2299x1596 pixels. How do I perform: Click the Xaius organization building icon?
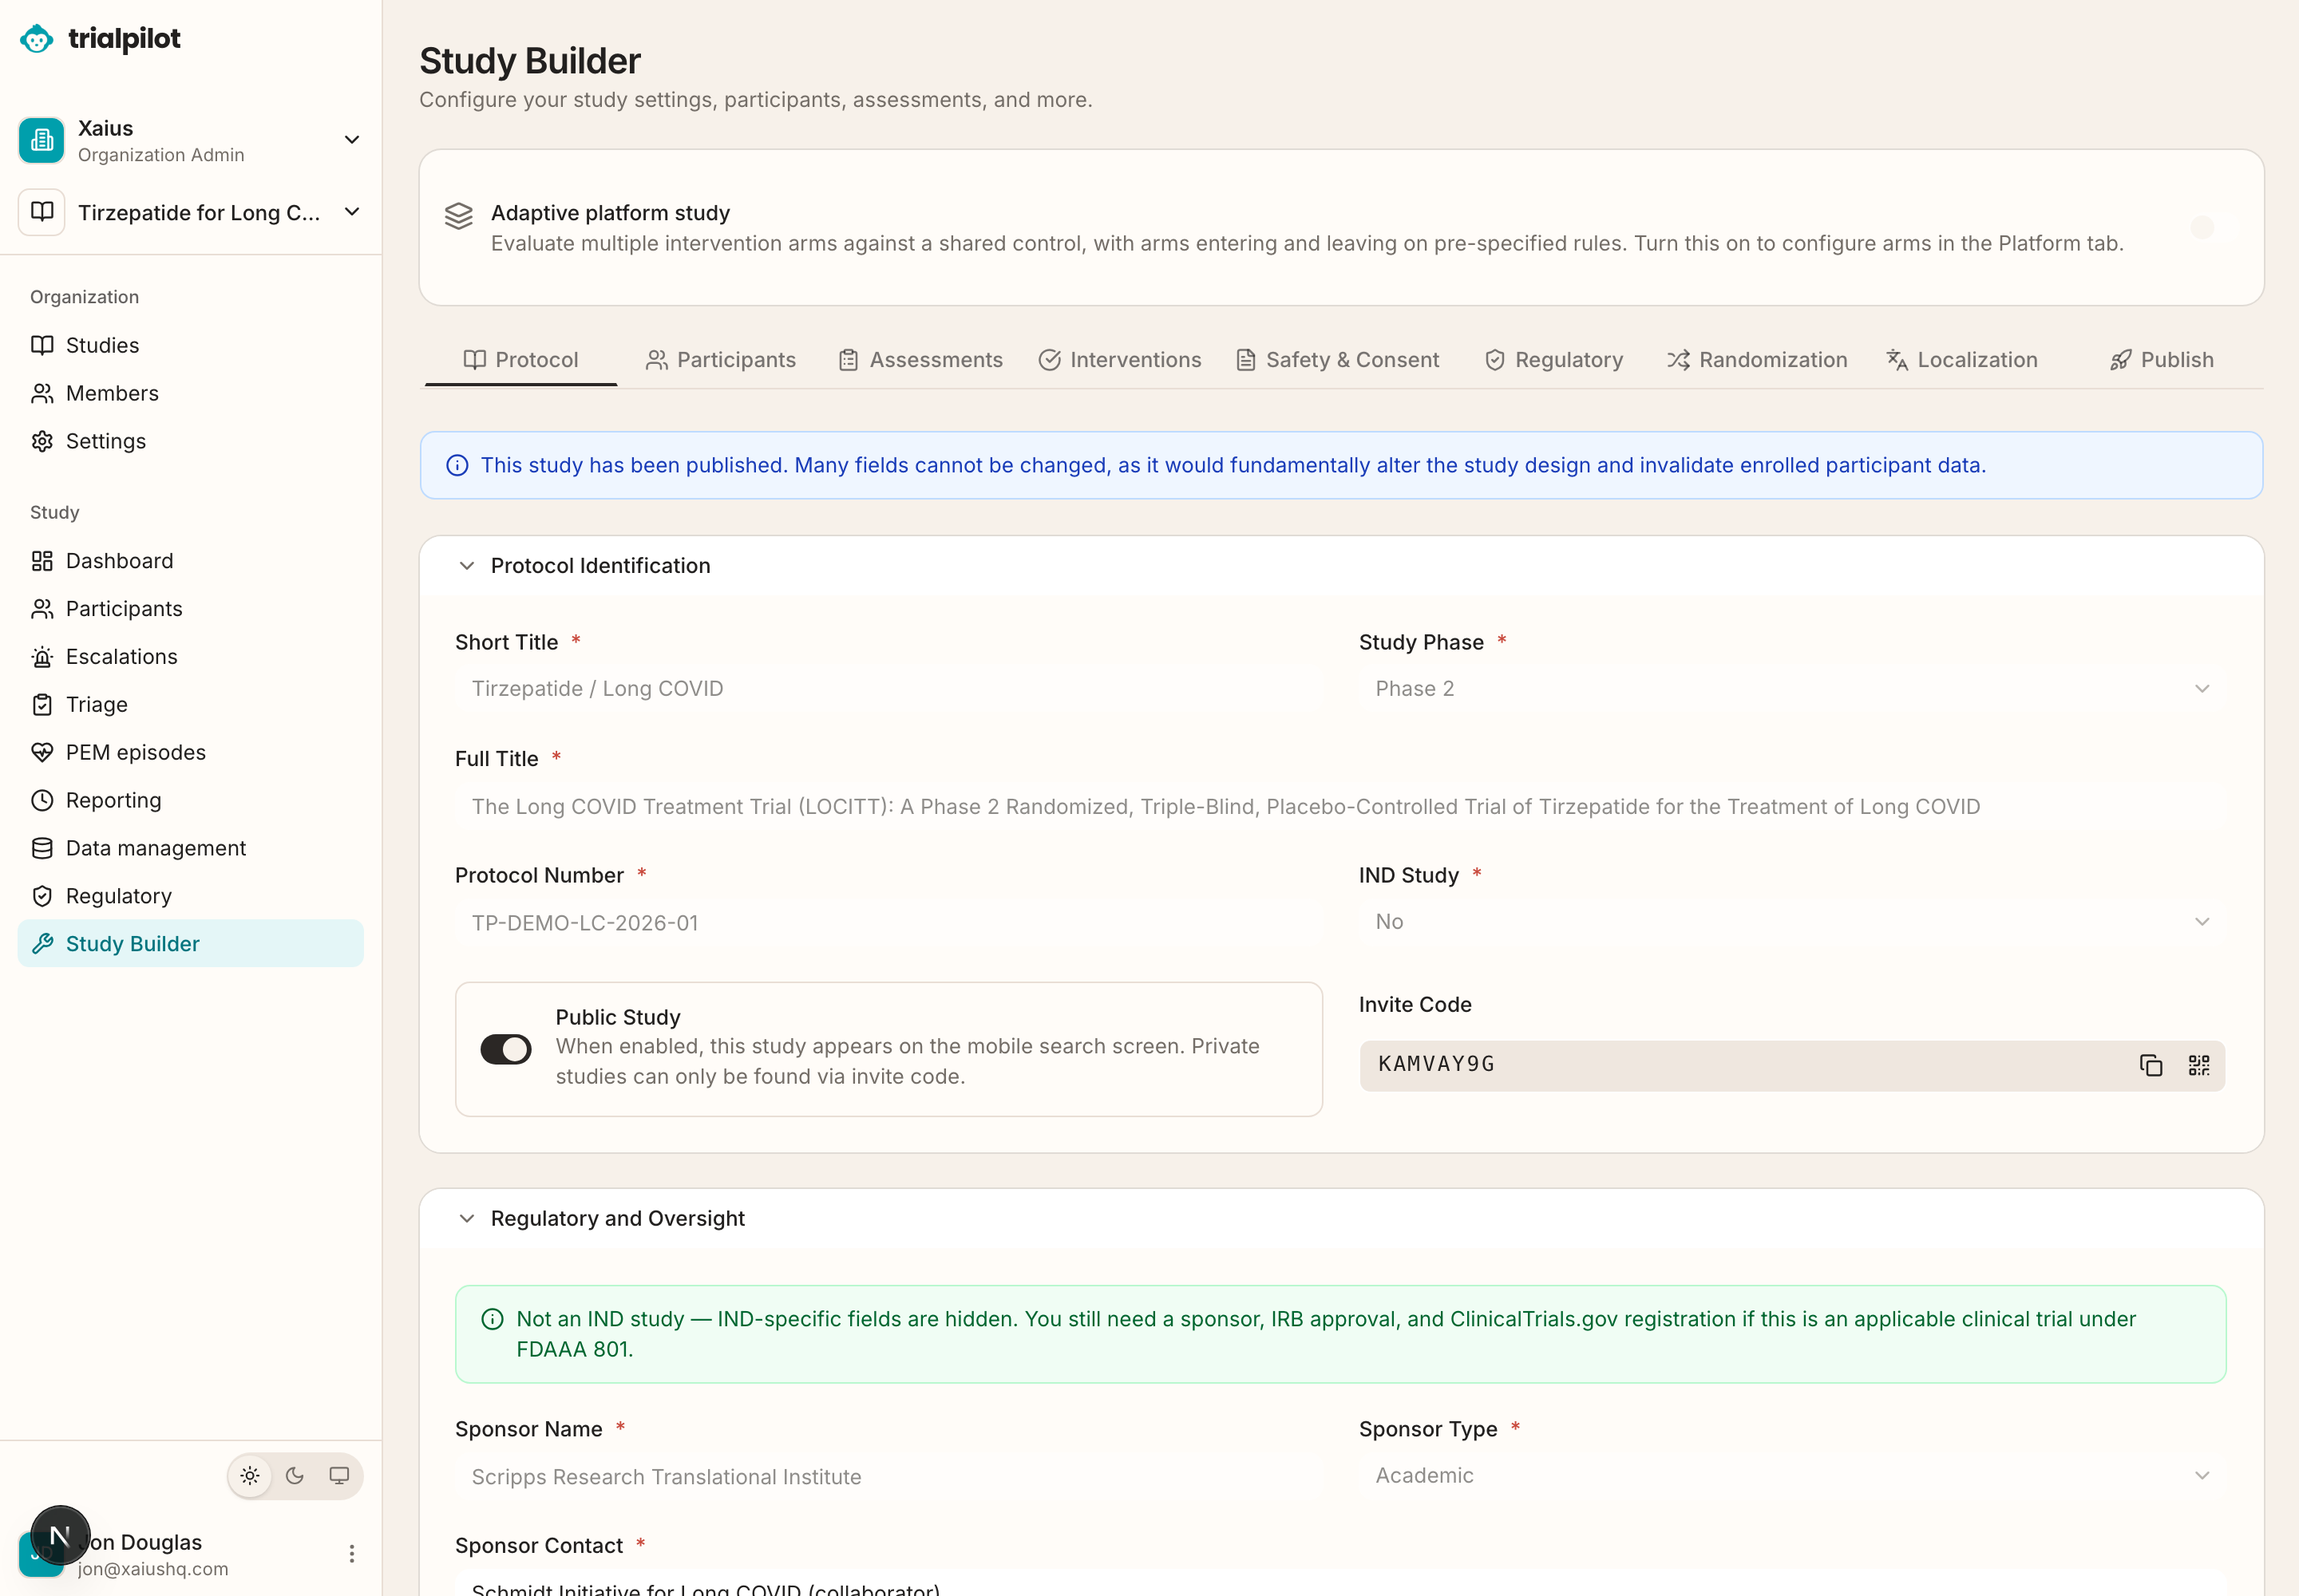click(x=41, y=140)
